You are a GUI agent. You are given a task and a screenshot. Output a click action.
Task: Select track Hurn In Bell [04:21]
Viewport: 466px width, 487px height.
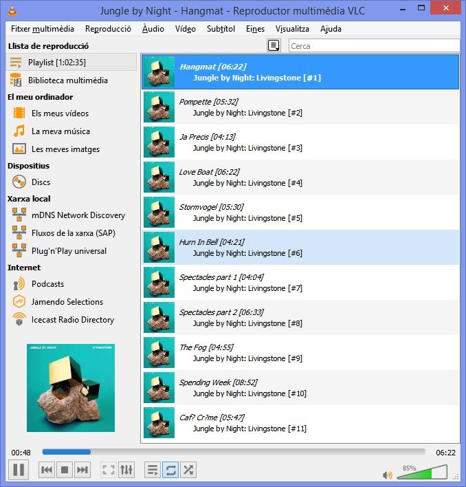(300, 248)
